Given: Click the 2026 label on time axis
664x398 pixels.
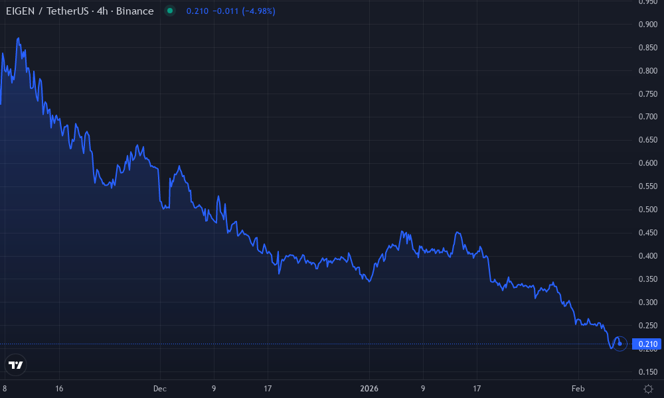Looking at the screenshot, I should pos(369,389).
